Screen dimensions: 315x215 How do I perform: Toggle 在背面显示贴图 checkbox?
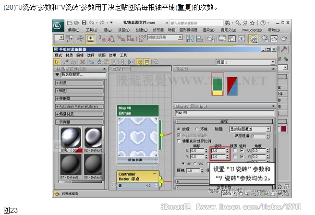[x=179, y=135]
